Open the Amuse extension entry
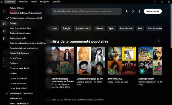Screen dimensions: 172x105 13,23
